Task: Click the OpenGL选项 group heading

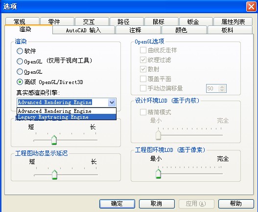Action: 149,42
